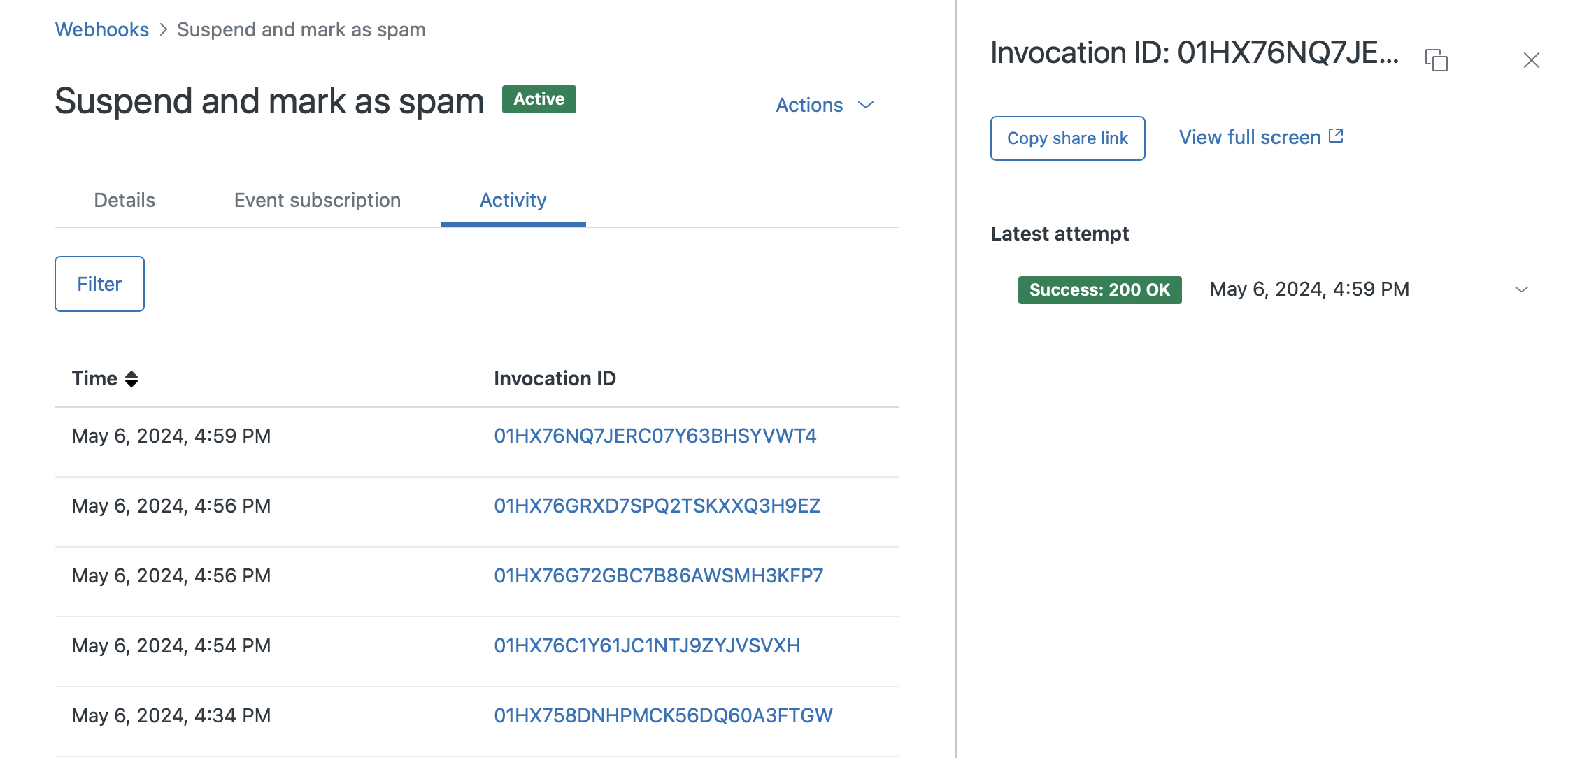Go back to Webhooks via the breadcrumb
Viewport: 1589px width, 758px height.
point(102,29)
